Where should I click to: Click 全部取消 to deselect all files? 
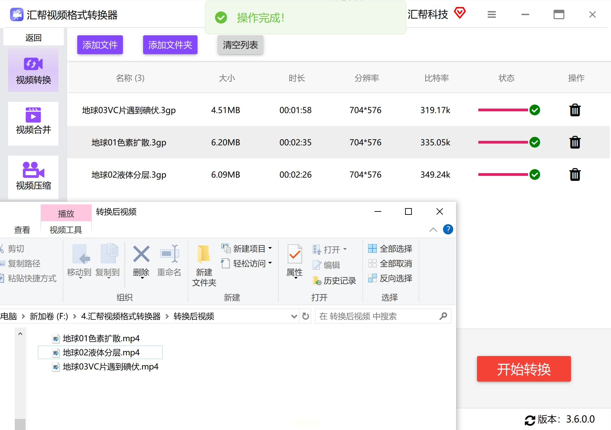(390, 264)
